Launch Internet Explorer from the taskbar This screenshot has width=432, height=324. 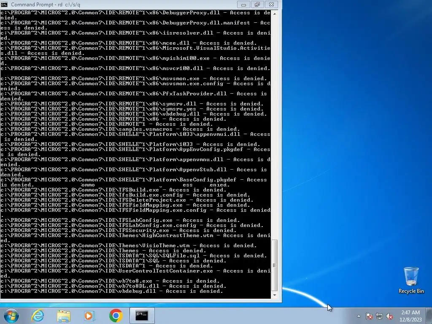point(38,316)
